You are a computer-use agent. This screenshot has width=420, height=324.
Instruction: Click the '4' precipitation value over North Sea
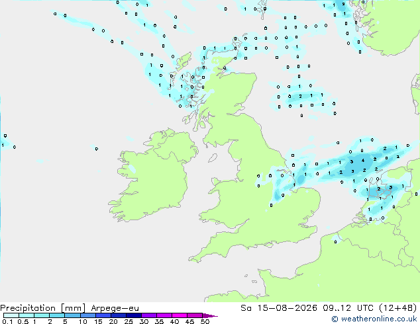click(363, 161)
